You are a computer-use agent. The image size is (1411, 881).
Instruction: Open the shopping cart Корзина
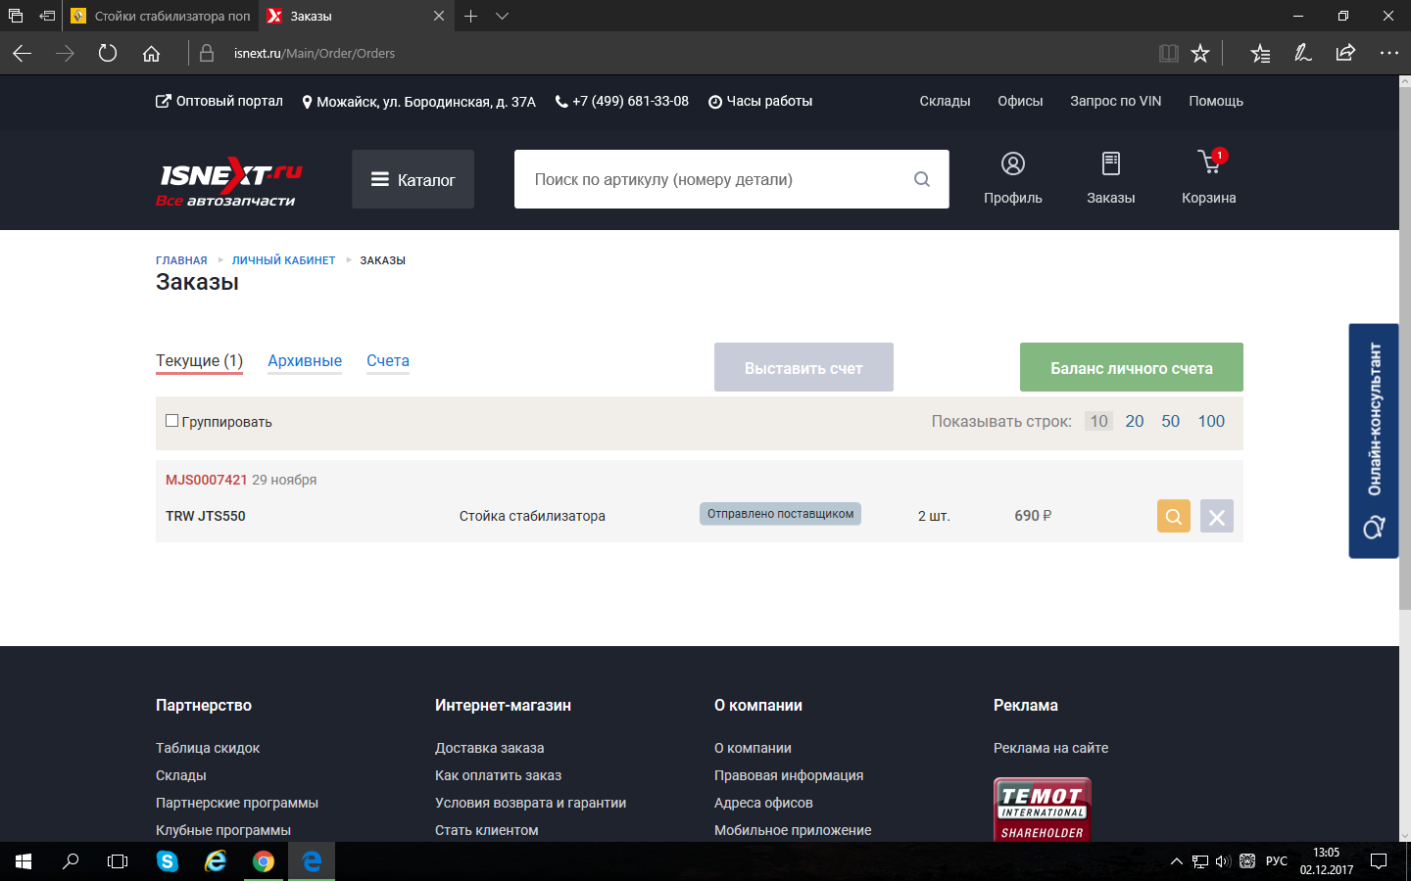coord(1209,177)
